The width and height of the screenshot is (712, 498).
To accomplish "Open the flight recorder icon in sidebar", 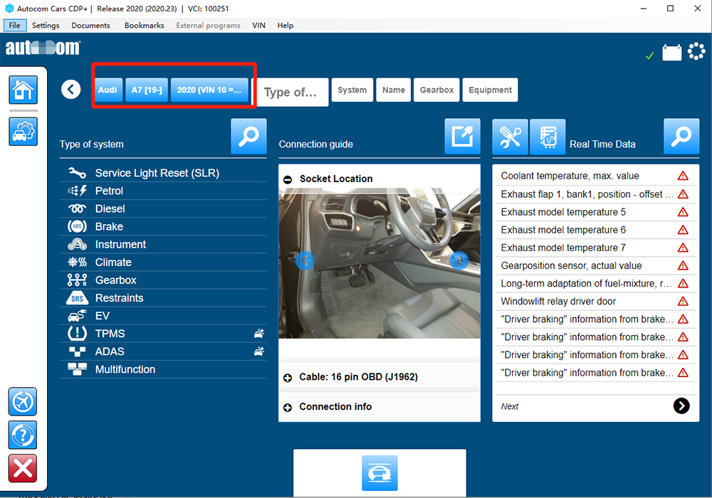I will pos(23,401).
